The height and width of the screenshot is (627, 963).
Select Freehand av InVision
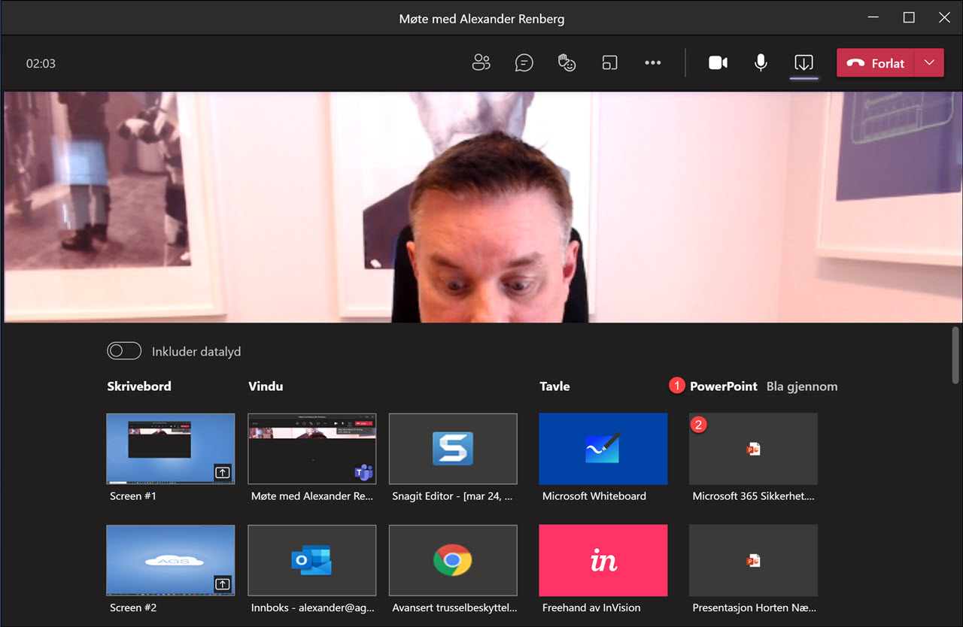tap(603, 560)
